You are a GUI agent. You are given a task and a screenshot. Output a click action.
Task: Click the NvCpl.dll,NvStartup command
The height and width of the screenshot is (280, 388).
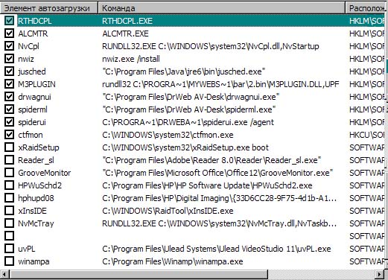pos(211,46)
